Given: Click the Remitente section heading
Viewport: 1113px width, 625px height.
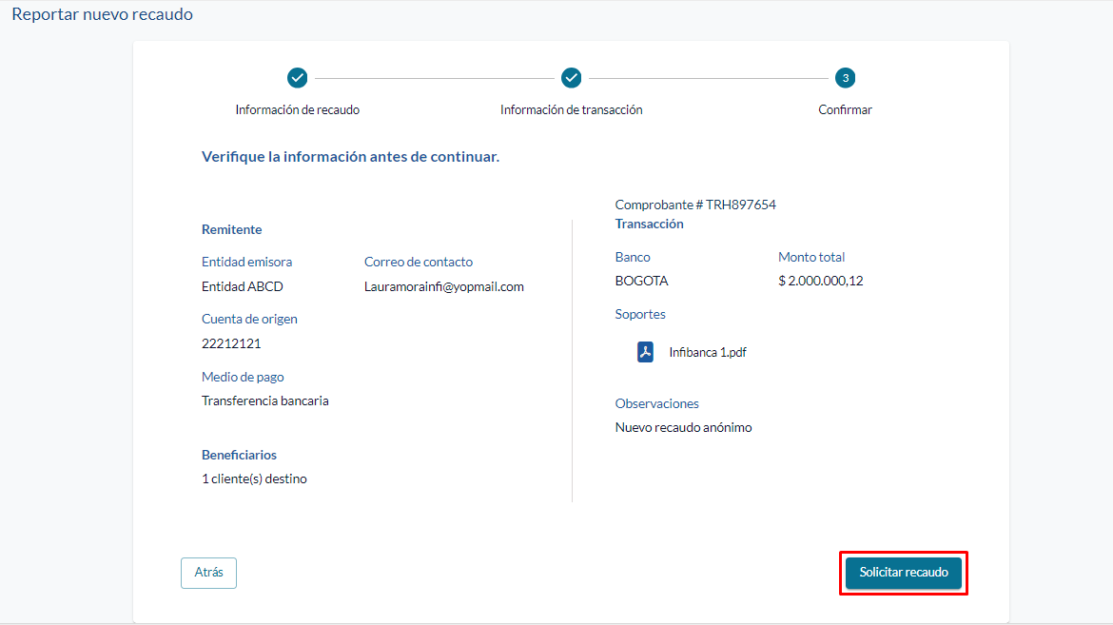Looking at the screenshot, I should [x=231, y=229].
